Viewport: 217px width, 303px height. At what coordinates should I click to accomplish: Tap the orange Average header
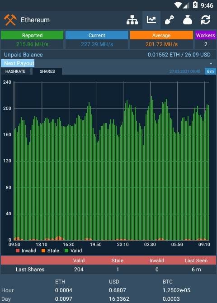pyautogui.click(x=161, y=35)
